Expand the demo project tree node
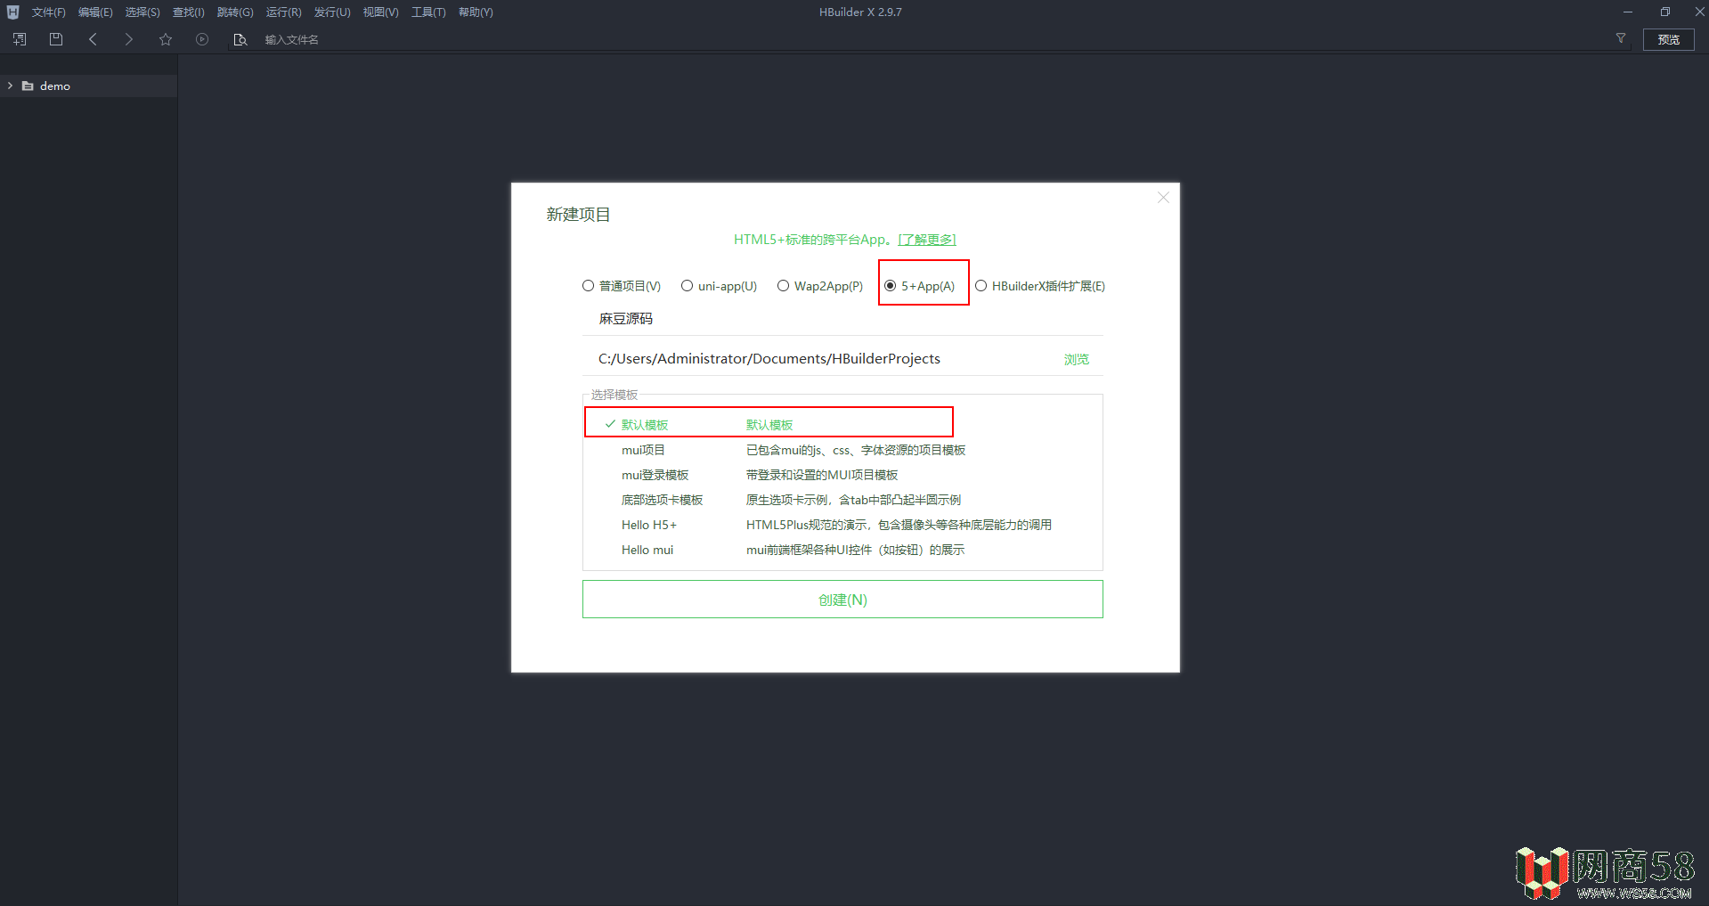The width and height of the screenshot is (1709, 906). (10, 86)
